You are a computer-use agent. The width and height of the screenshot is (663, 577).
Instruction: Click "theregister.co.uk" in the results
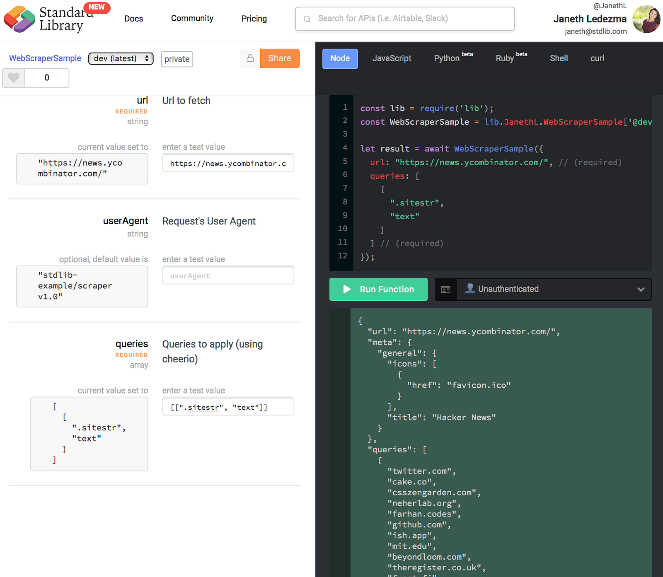pyautogui.click(x=434, y=568)
